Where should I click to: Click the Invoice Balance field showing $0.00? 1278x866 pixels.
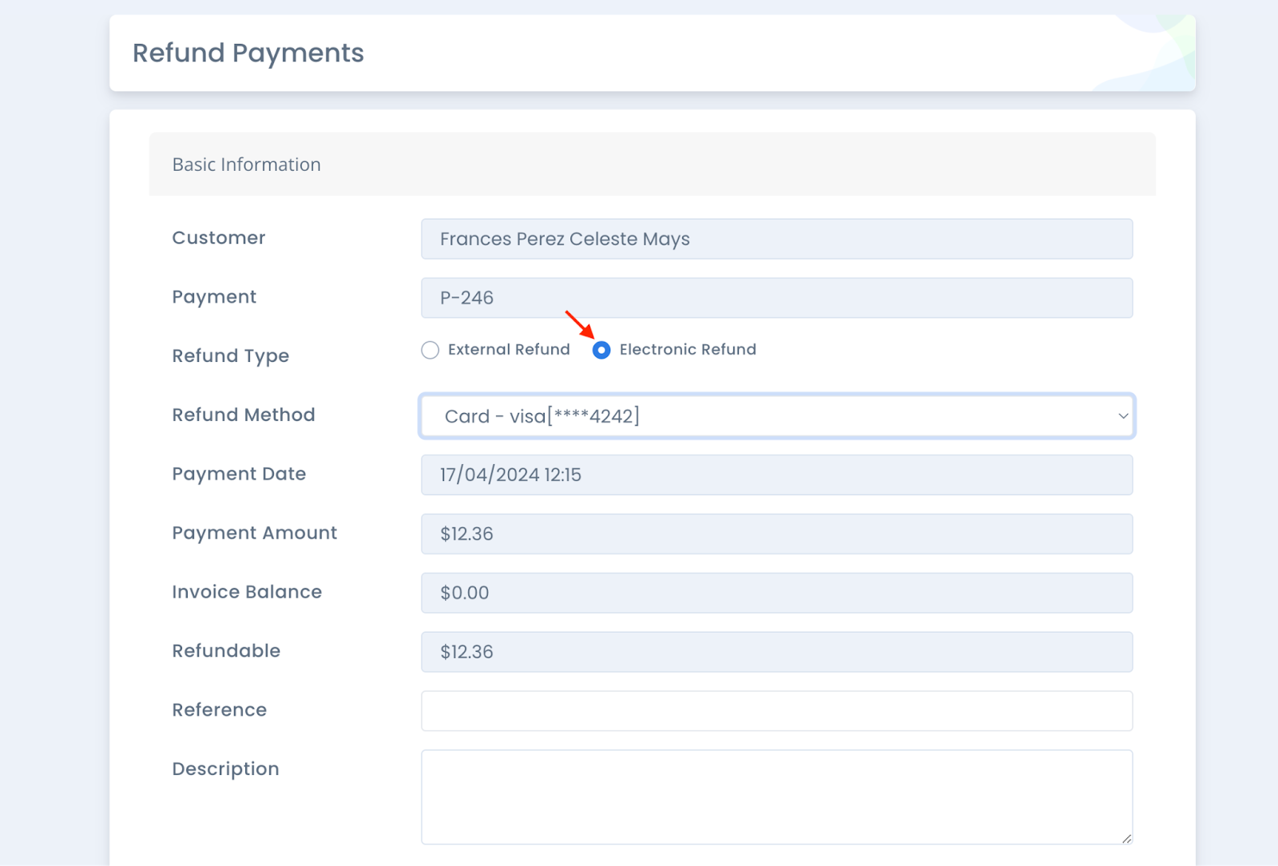tap(777, 592)
